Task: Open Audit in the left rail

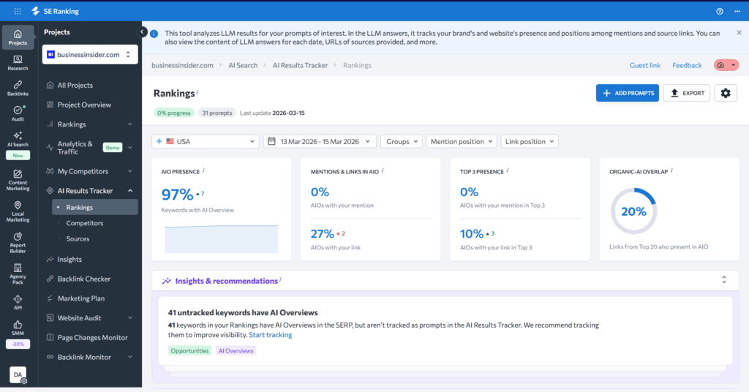Action: [18, 113]
